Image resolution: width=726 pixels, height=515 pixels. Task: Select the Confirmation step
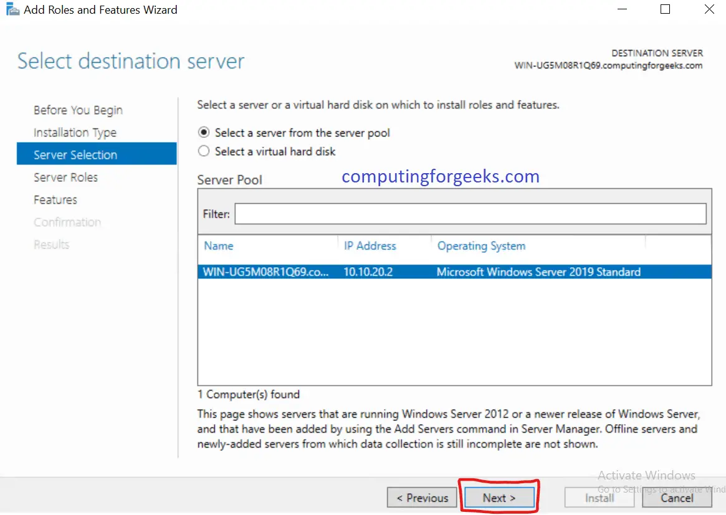(x=67, y=222)
